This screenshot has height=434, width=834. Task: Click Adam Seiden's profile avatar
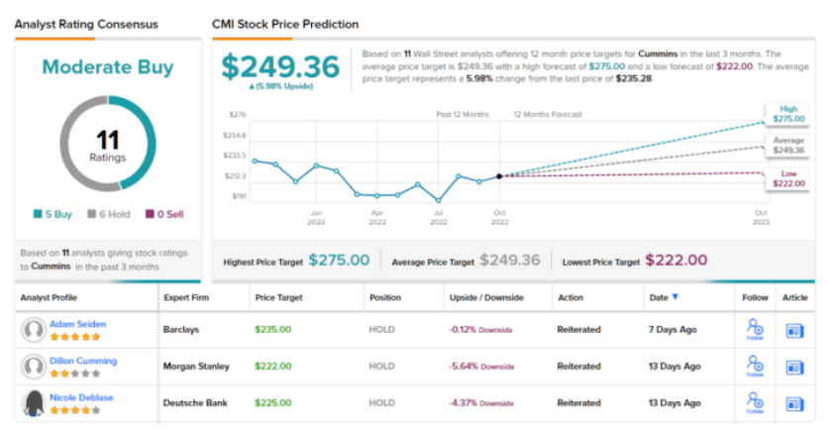pyautogui.click(x=35, y=330)
